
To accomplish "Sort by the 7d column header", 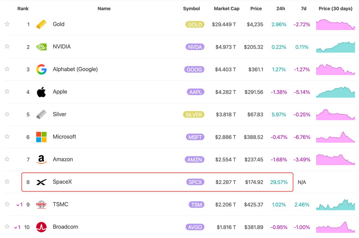I will [x=304, y=9].
